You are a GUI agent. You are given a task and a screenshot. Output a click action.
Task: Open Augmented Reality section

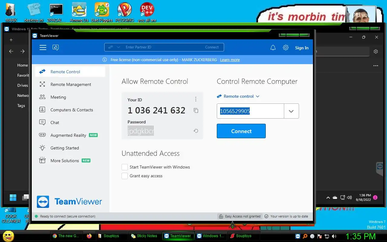(70, 135)
